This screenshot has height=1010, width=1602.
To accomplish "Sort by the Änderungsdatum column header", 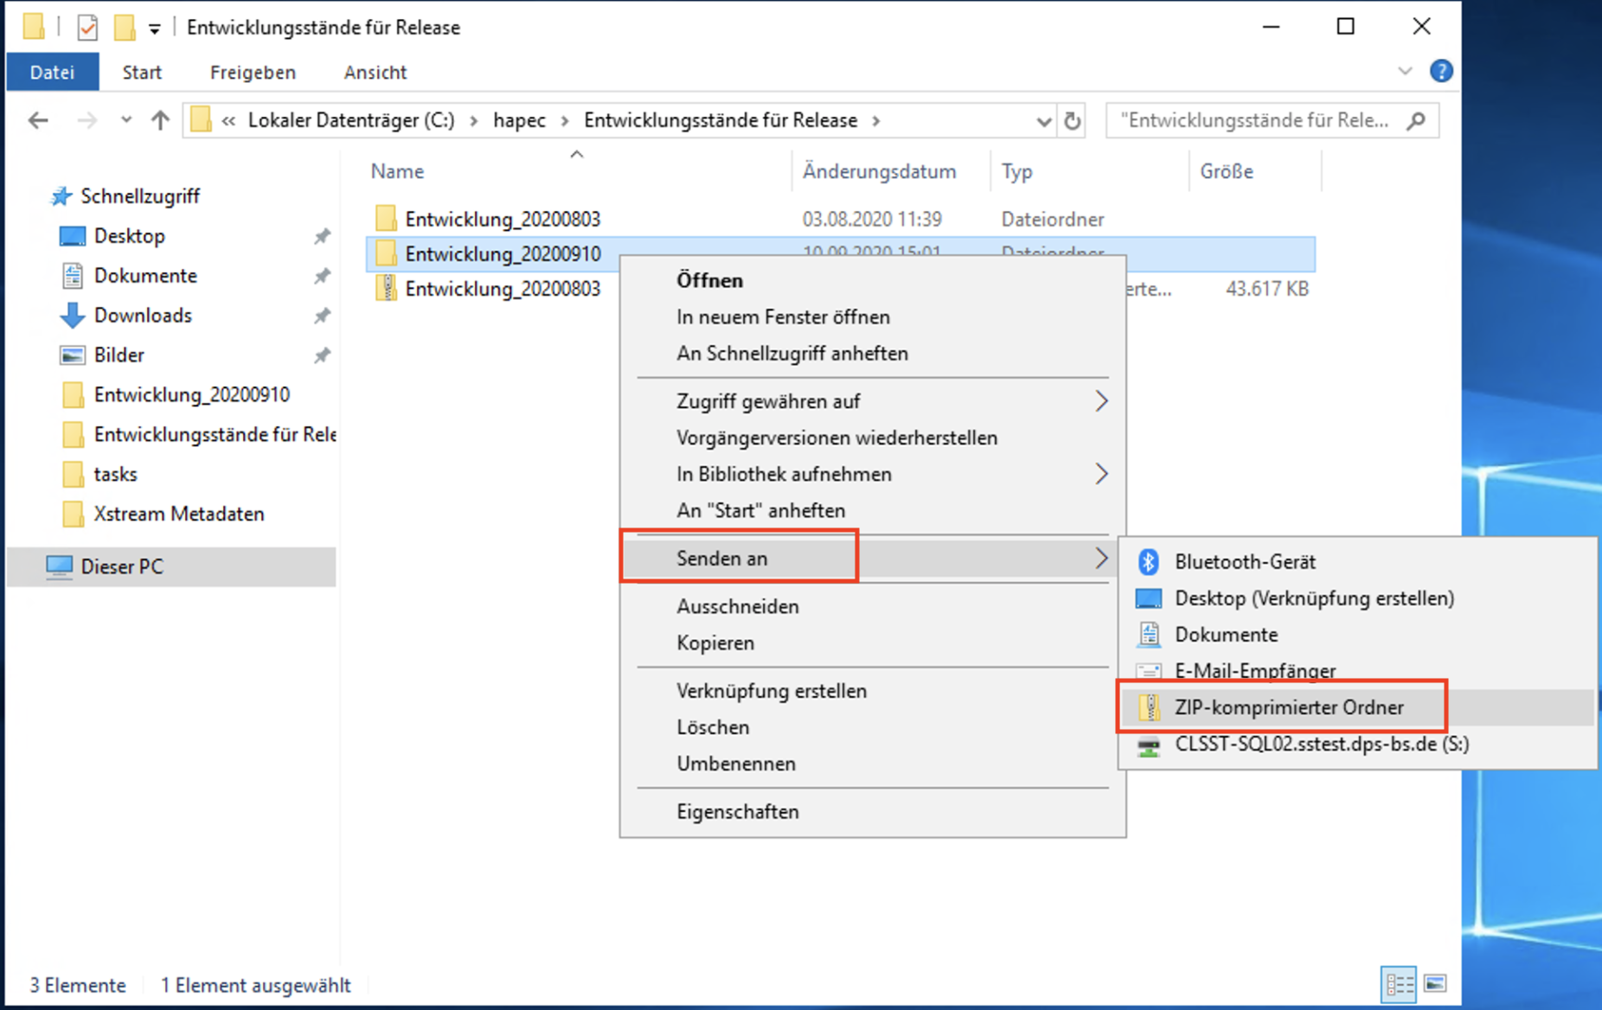I will click(x=879, y=171).
